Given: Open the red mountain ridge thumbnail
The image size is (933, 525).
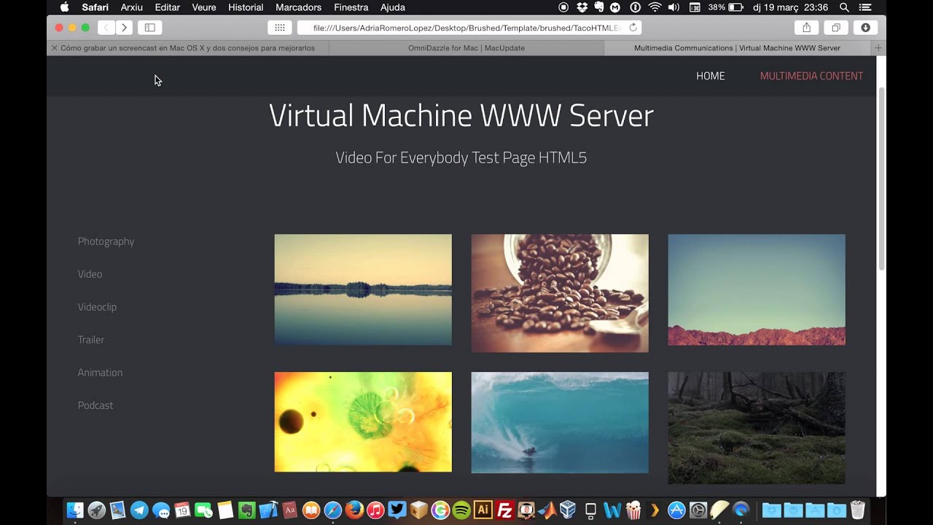Looking at the screenshot, I should click(x=757, y=289).
